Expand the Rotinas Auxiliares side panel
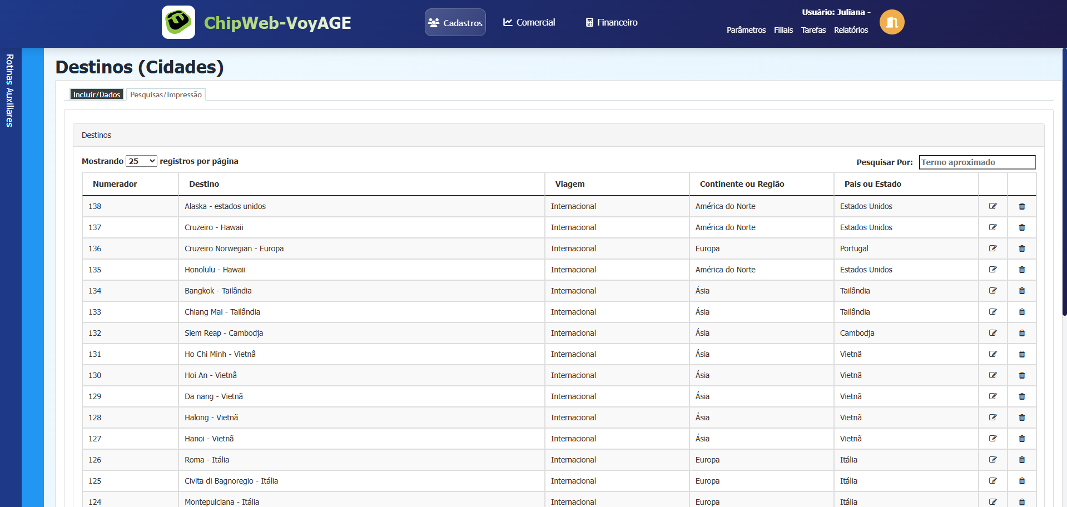Image resolution: width=1067 pixels, height=507 pixels. click(10, 91)
